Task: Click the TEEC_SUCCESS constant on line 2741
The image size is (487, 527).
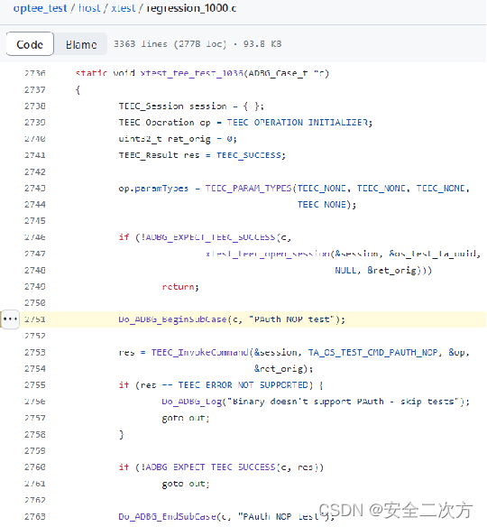Action: click(250, 155)
